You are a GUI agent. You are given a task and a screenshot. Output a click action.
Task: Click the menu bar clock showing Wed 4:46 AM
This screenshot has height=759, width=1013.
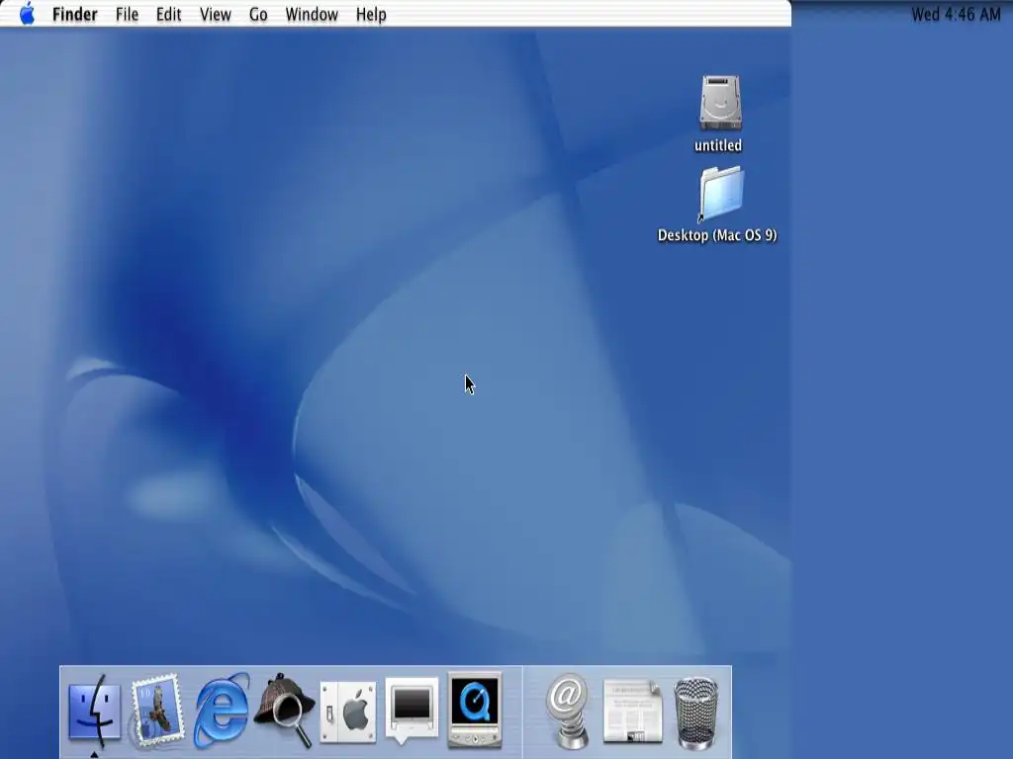point(956,14)
